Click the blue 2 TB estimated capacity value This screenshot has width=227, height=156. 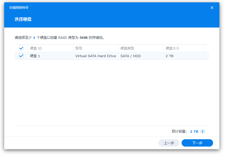coord(194,131)
